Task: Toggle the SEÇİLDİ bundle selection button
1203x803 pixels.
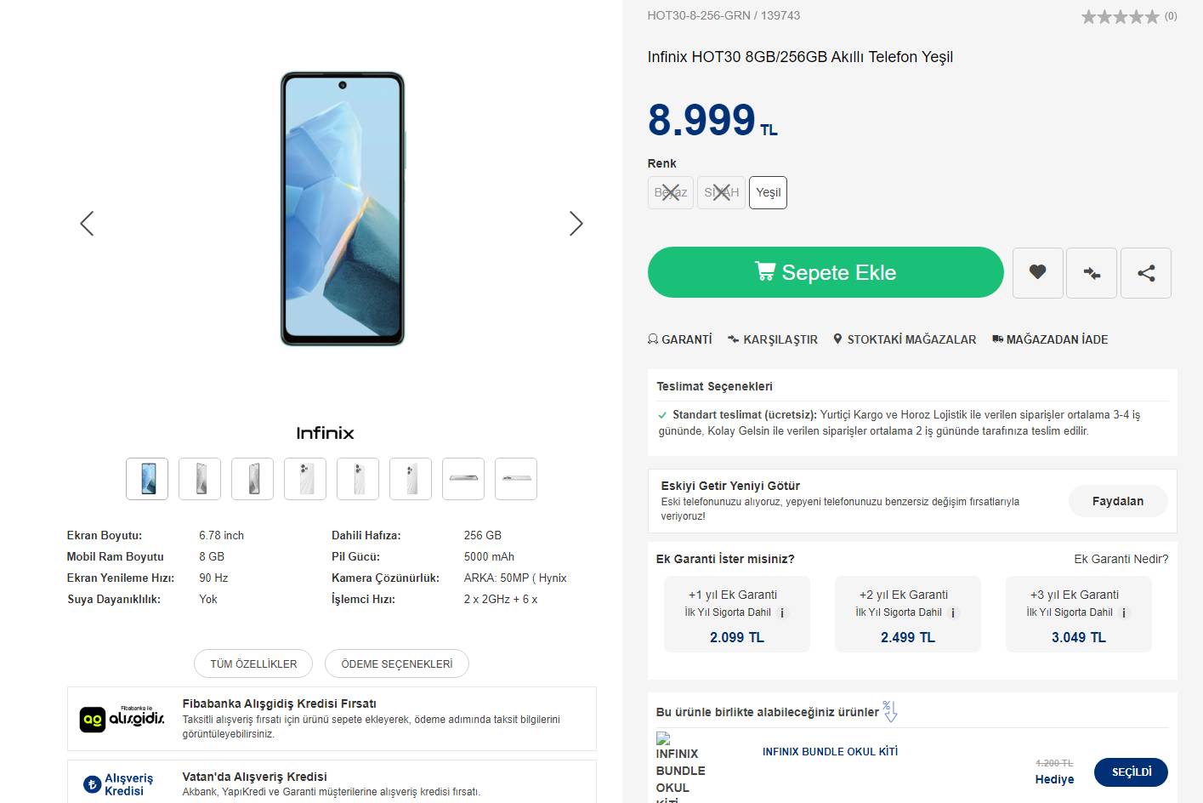Action: [1131, 772]
